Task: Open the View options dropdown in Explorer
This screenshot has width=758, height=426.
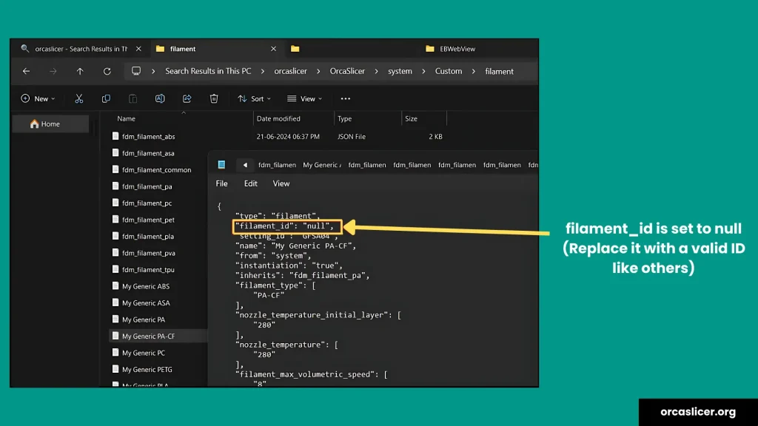Action: [304, 98]
